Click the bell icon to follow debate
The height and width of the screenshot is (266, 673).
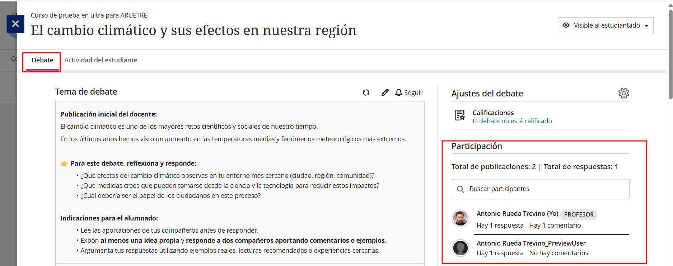398,92
